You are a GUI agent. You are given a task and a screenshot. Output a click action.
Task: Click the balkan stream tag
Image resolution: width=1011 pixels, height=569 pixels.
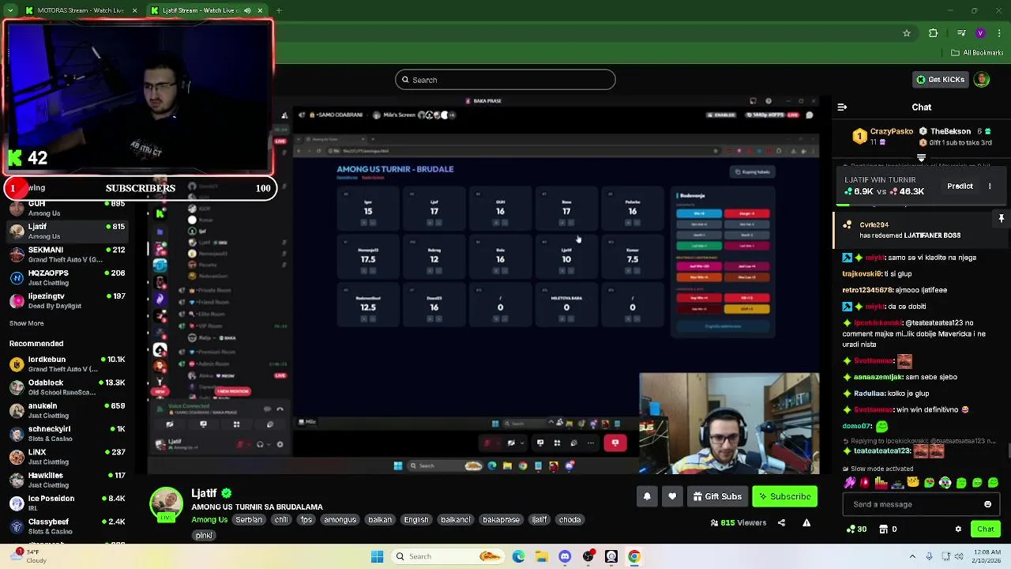pos(380,520)
